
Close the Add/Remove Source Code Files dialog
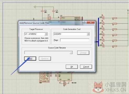[91, 22]
